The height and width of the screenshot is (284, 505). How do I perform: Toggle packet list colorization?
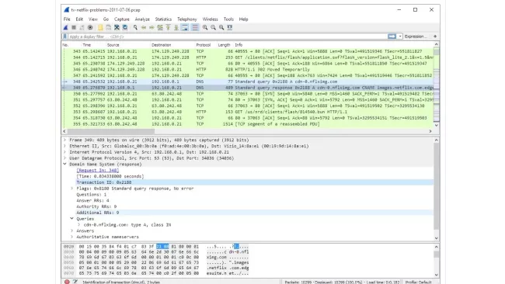195,28
